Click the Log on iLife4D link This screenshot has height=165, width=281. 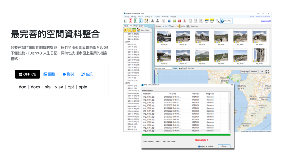point(266,21)
